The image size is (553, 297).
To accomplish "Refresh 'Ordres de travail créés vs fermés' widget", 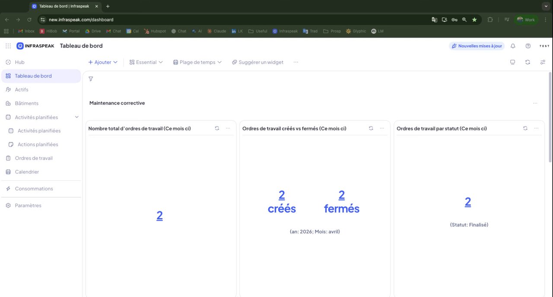I will [x=371, y=128].
